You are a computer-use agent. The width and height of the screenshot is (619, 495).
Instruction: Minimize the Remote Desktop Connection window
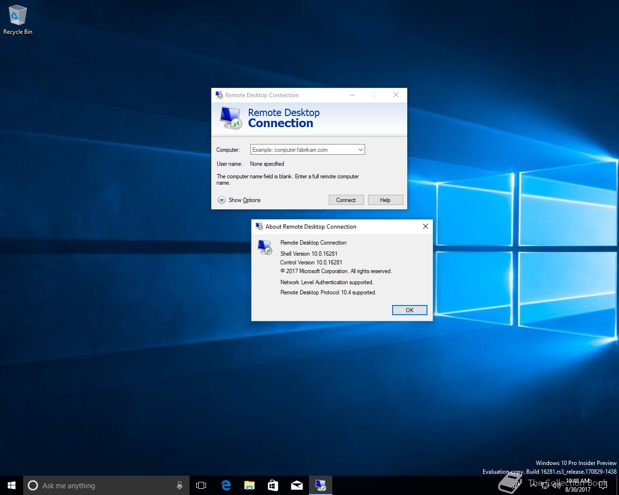click(x=352, y=95)
